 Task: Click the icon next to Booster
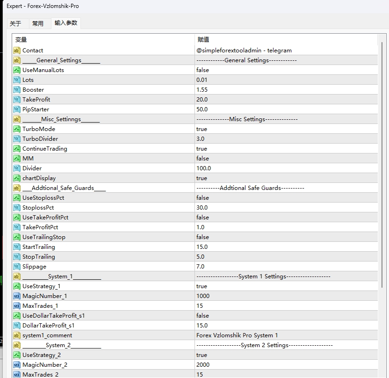tap(17, 90)
